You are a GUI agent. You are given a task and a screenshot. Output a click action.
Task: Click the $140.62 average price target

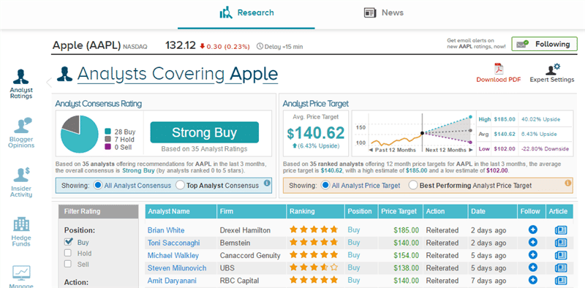point(316,133)
